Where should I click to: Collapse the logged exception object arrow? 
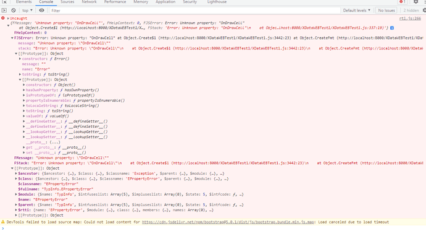(9, 25)
